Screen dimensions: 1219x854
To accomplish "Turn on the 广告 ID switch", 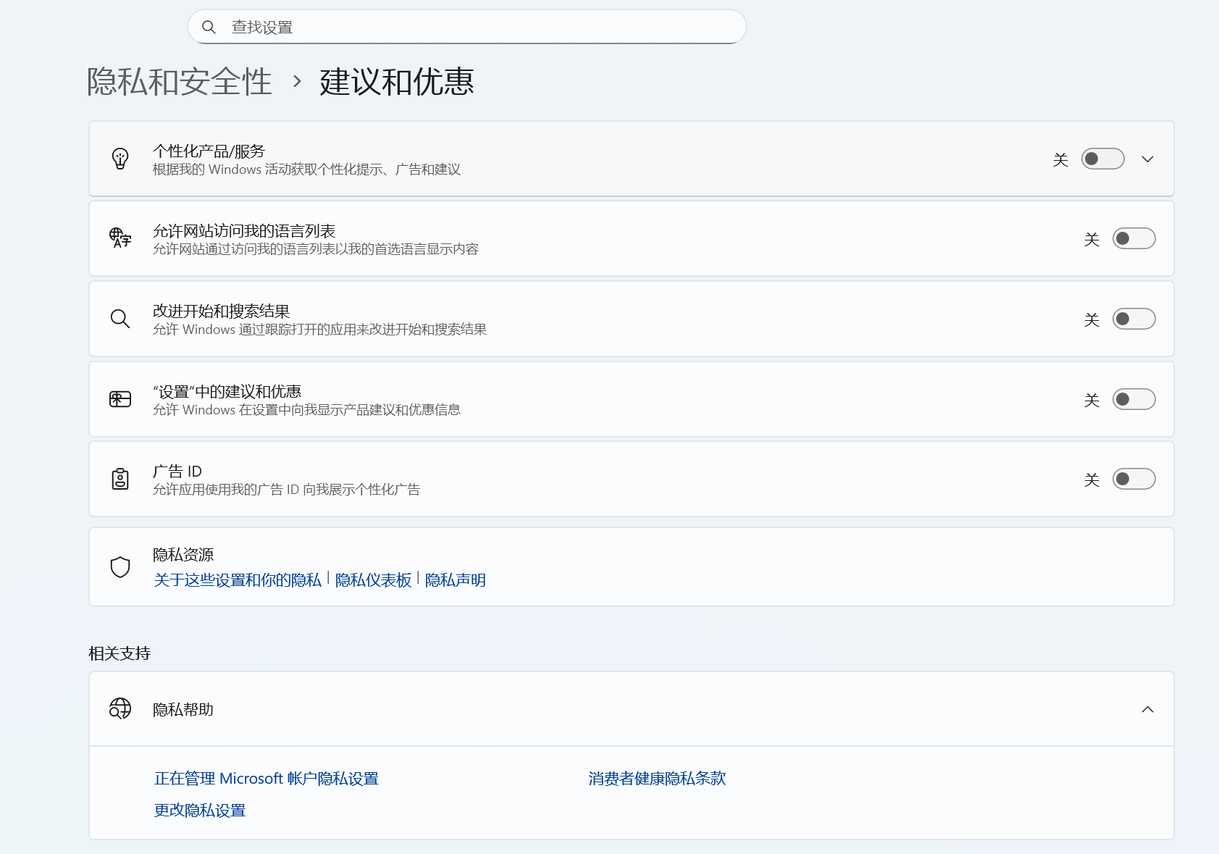I will [1134, 479].
